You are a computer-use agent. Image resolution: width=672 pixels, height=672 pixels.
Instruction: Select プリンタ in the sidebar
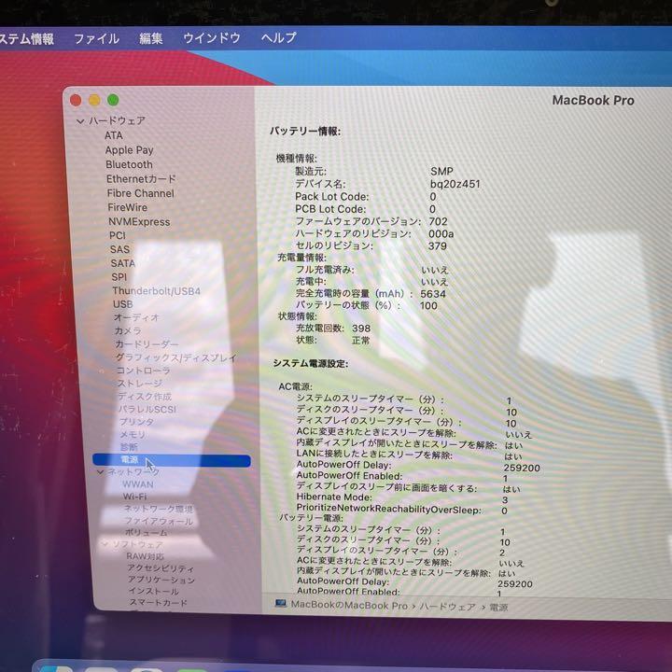click(x=136, y=422)
